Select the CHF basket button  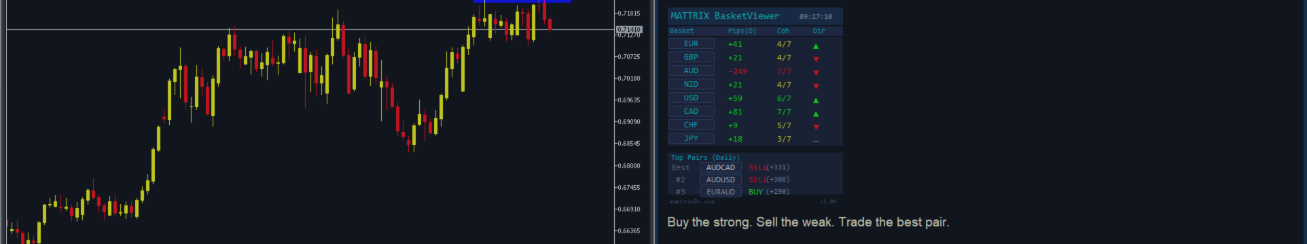click(x=691, y=125)
